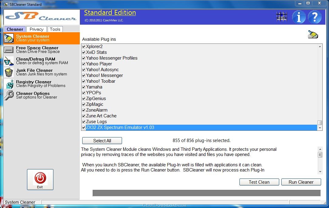Open Clean/Defrag RAM module
This screenshot has height=208, width=329.
pos(42,61)
